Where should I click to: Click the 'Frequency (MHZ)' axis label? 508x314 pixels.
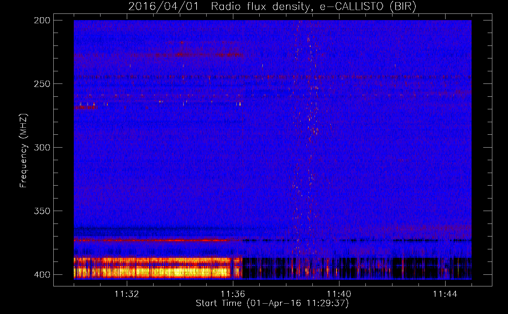pos(24,151)
